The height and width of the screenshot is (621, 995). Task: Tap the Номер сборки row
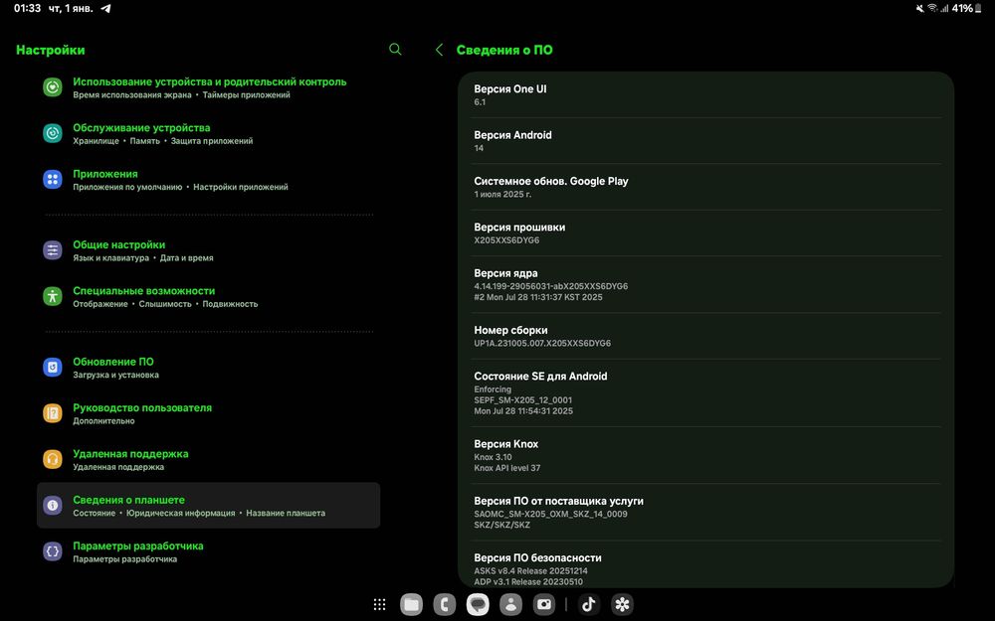[x=705, y=336]
